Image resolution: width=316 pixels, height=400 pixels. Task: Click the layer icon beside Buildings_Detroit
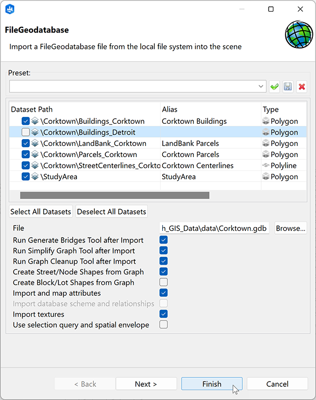[x=35, y=132]
